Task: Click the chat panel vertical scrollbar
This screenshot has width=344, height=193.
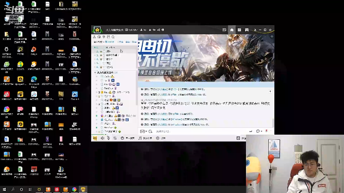Action: coord(273,123)
